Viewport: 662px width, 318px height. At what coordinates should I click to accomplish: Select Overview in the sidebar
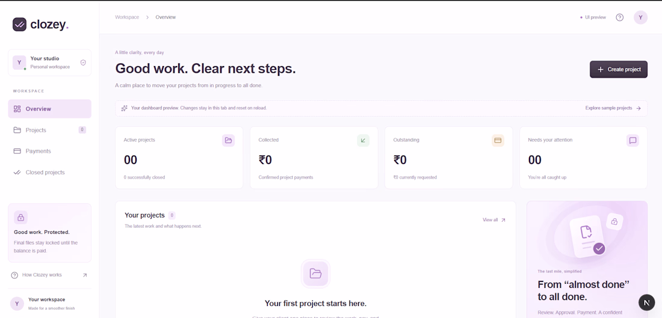[49, 109]
